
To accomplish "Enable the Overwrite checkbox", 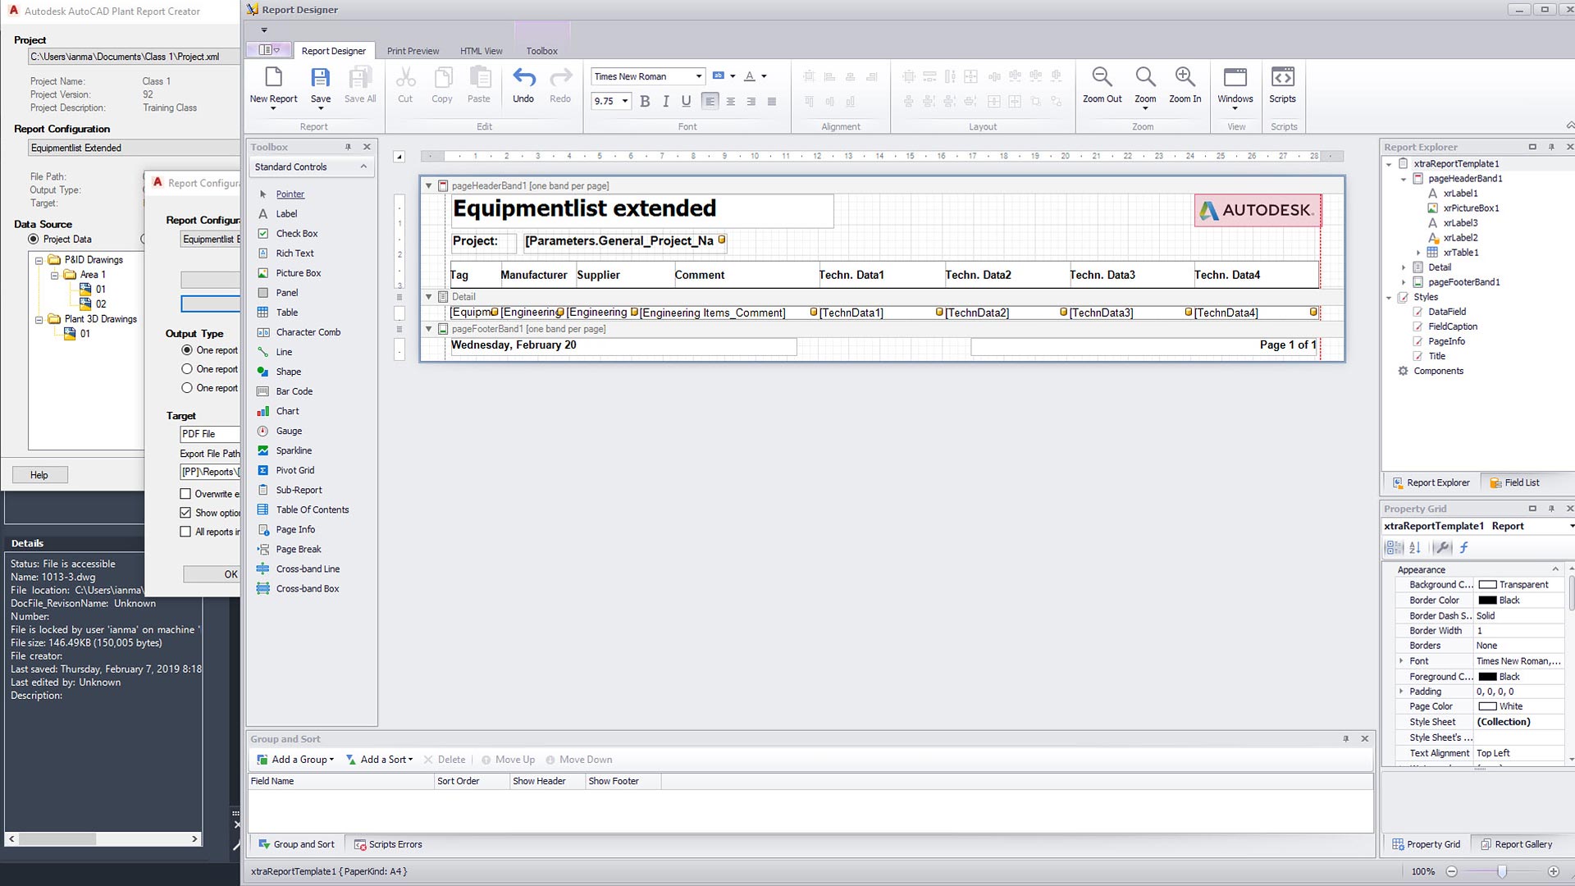I will [x=185, y=494].
